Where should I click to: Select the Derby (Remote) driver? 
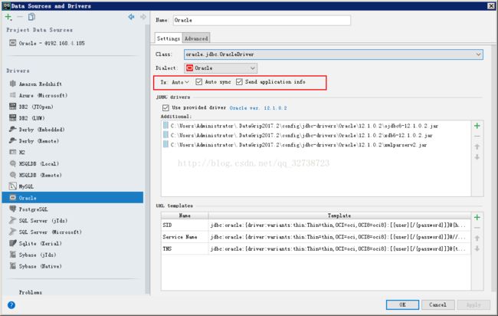click(73, 141)
